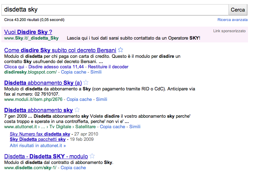Expand "Altri risultati in atuttonet.it"
The image size is (255, 172).
click(x=38, y=145)
